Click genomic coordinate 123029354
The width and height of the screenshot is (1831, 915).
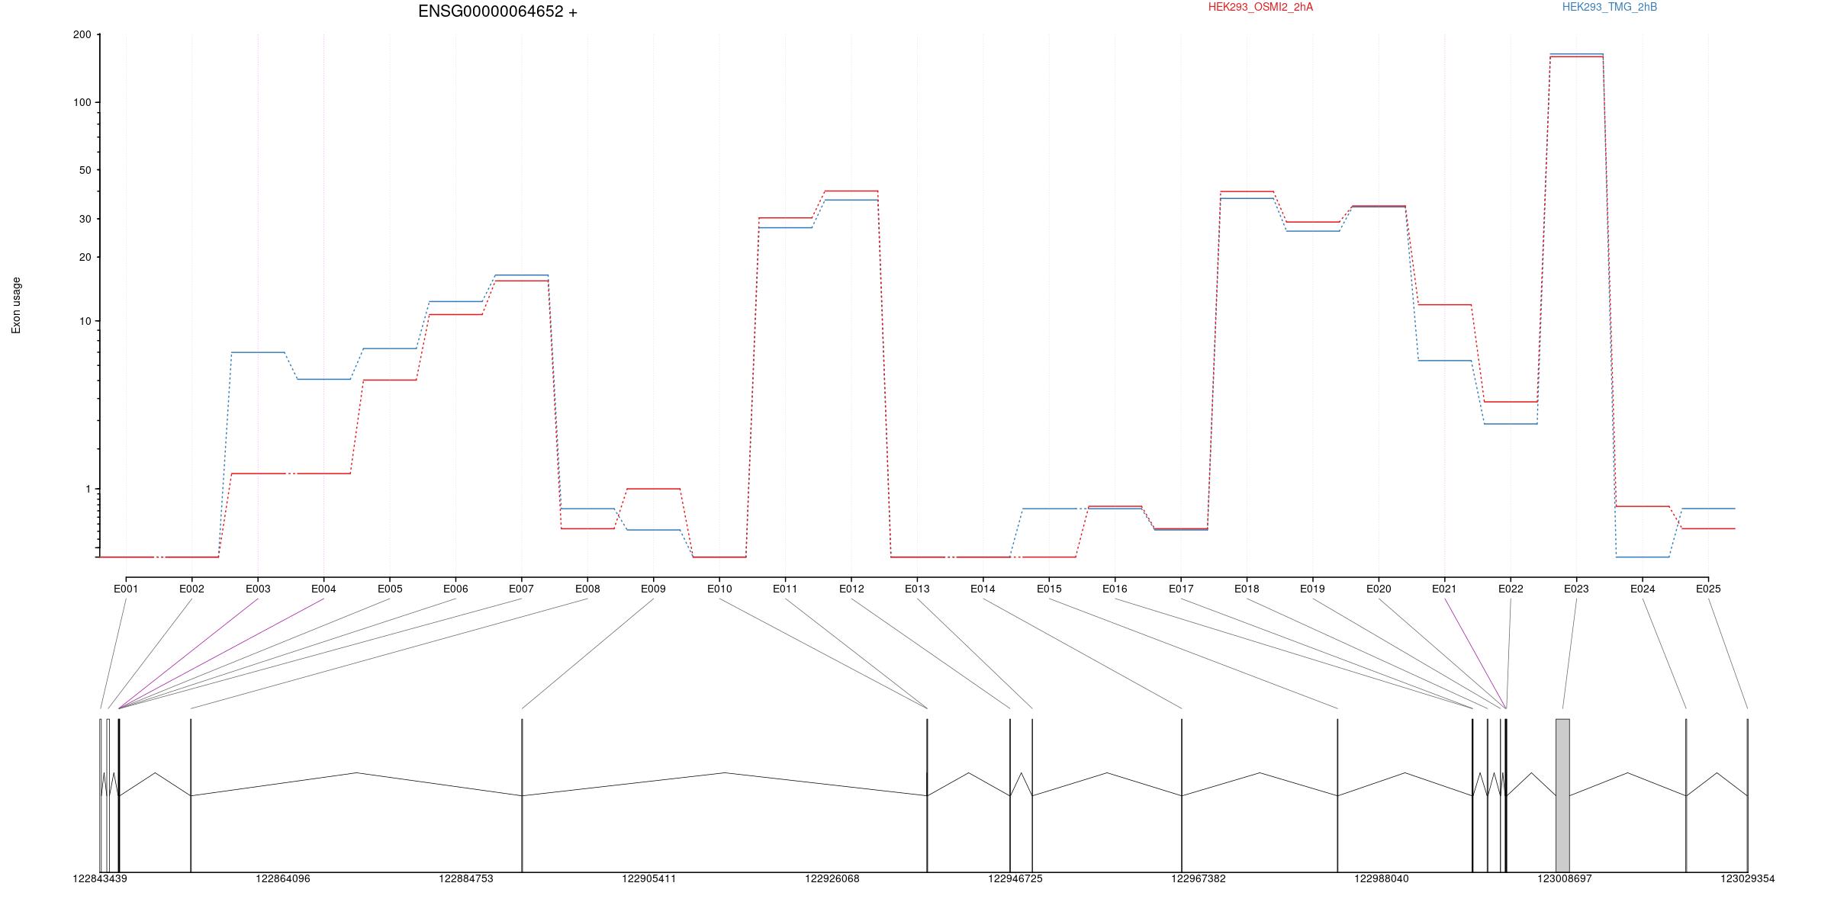[1748, 878]
